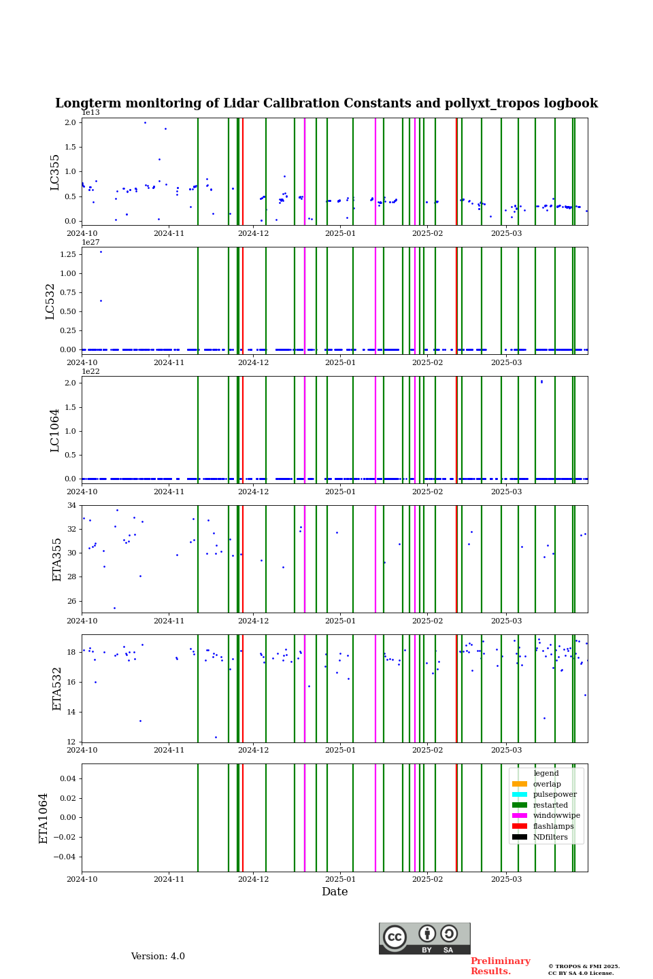The width and height of the screenshot is (653, 979).
Task: Click the 'flashlamps' legend label
Action: [554, 826]
